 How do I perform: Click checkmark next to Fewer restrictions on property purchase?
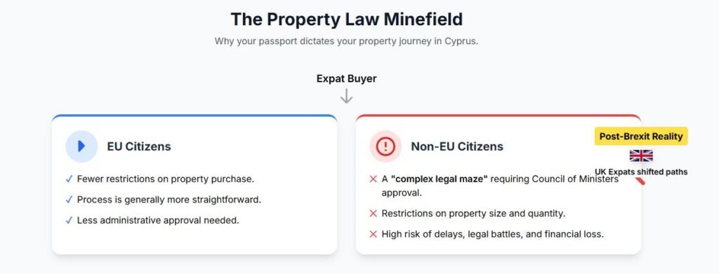(x=70, y=179)
